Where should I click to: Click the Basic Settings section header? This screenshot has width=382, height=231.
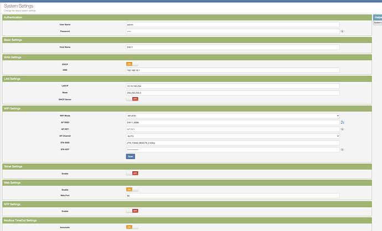pyautogui.click(x=187, y=40)
